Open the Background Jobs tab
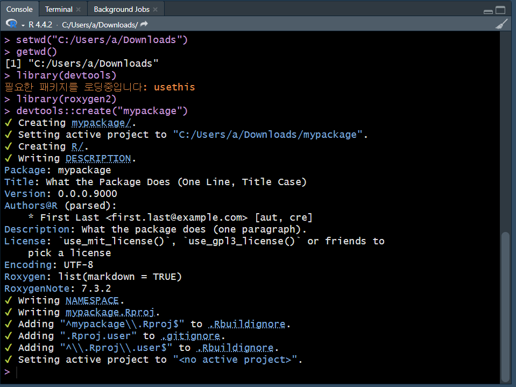516x387 pixels. [x=122, y=9]
